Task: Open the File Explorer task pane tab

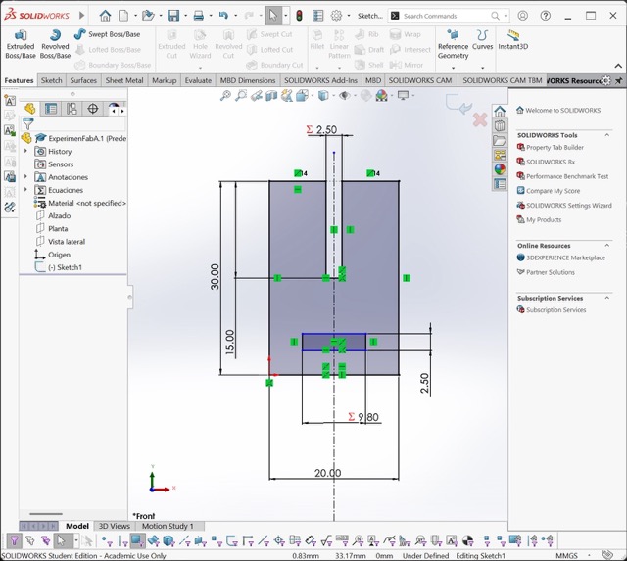Action: tap(500, 141)
